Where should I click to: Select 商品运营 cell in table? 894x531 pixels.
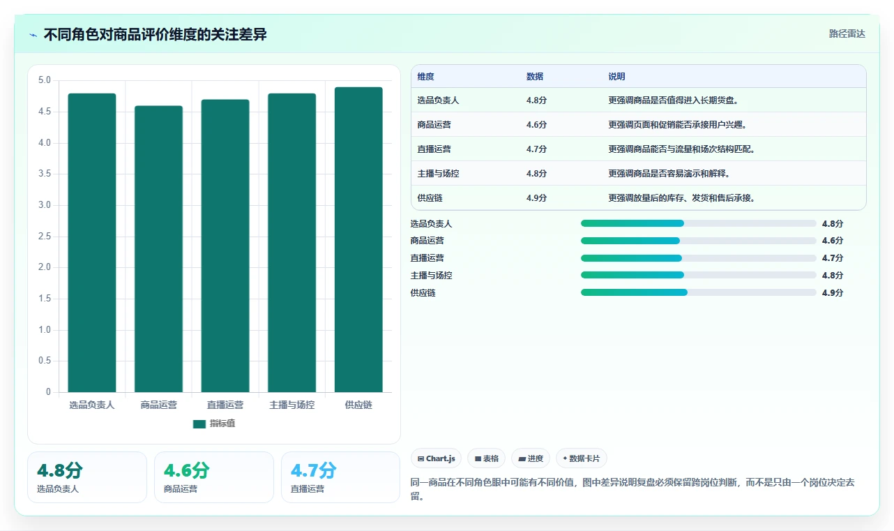434,125
